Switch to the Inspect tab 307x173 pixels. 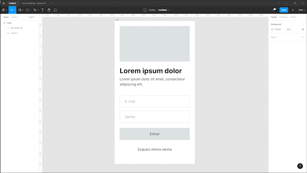pos(293,17)
